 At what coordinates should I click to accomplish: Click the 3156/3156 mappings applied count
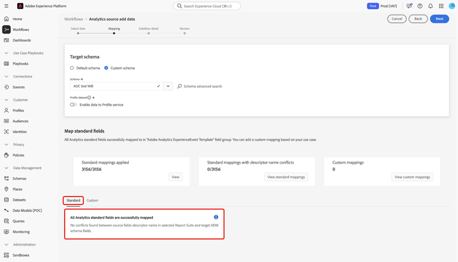point(92,169)
